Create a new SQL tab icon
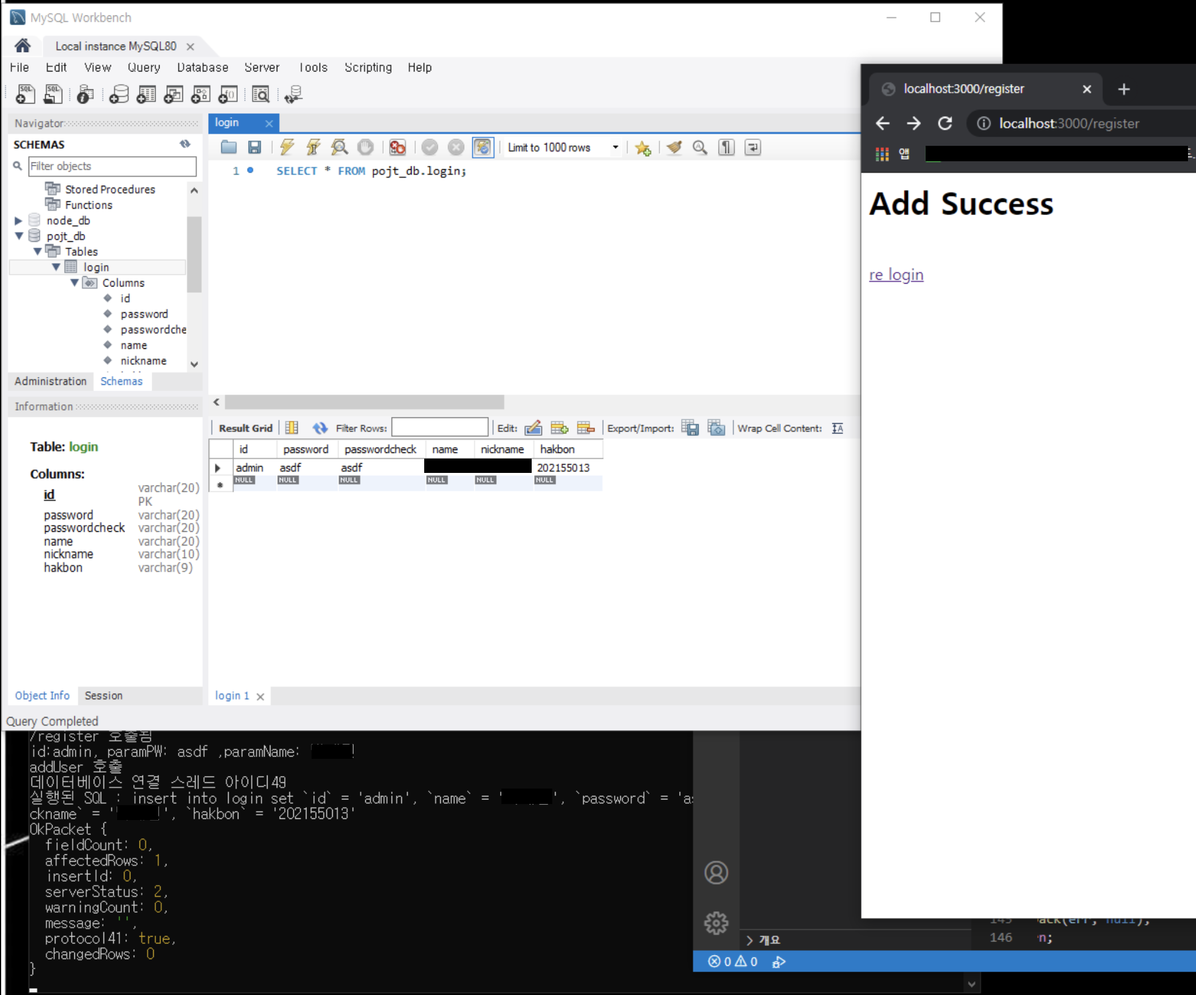This screenshot has width=1196, height=995. [25, 94]
